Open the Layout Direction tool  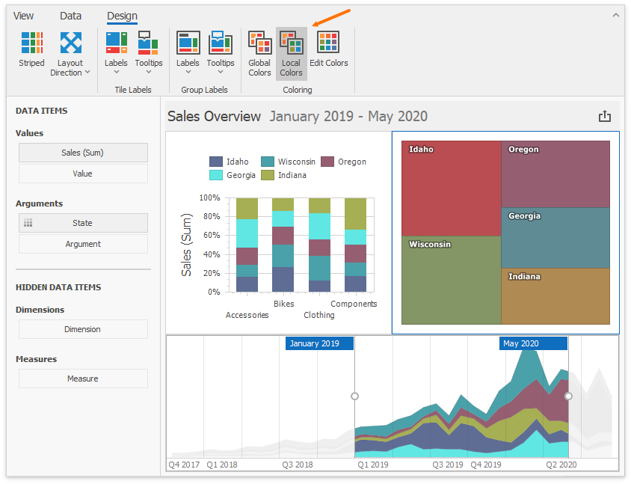(x=70, y=45)
